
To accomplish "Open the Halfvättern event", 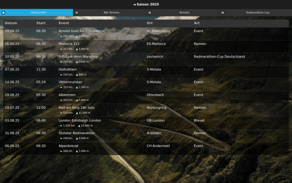I will point(68,69).
